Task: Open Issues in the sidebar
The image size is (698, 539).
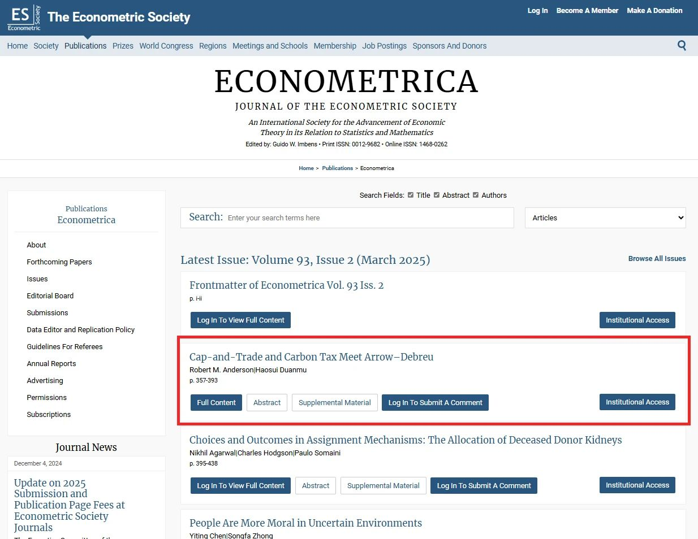Action: click(37, 279)
